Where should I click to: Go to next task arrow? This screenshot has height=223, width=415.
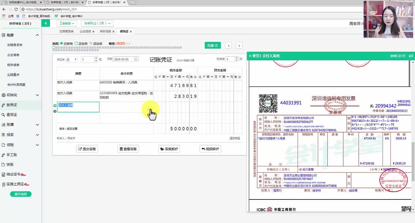(239, 46)
